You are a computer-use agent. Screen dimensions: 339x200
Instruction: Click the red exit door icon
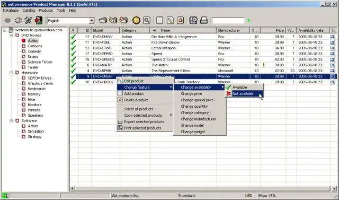[x=39, y=20]
